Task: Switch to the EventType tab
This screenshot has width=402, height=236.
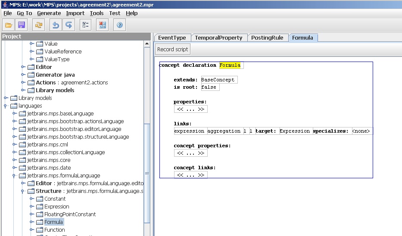Action: [x=172, y=38]
